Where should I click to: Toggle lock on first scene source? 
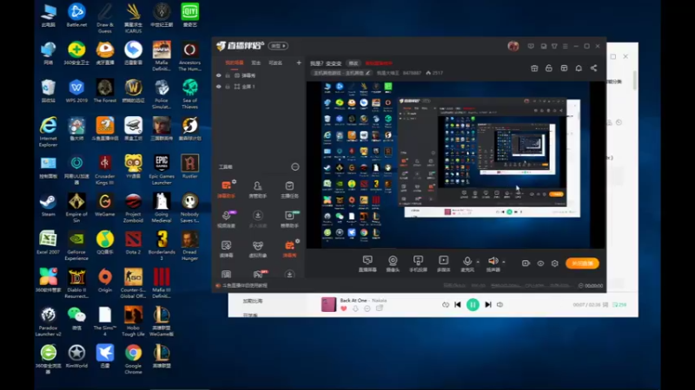tap(228, 75)
